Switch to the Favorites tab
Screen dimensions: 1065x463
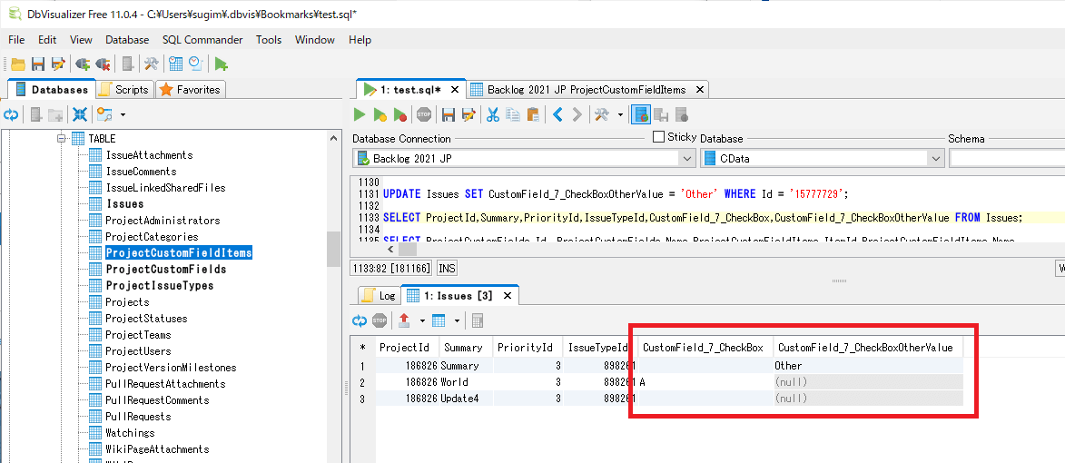(190, 89)
